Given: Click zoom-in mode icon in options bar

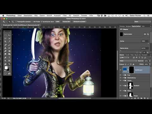Looking at the screenshot, I should 9,22.
